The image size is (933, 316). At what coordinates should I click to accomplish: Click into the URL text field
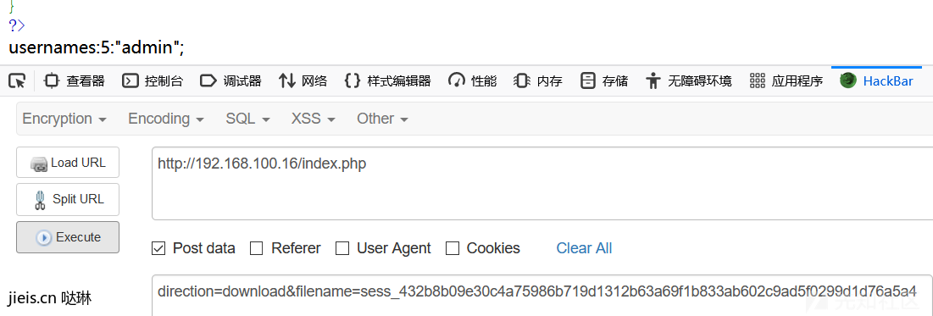(x=542, y=183)
